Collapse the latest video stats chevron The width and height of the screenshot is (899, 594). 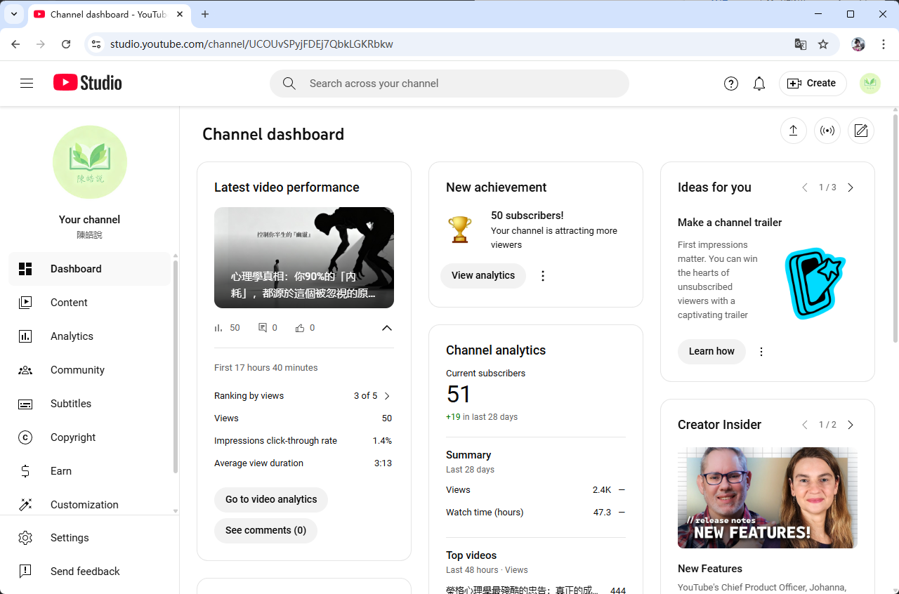click(x=386, y=328)
